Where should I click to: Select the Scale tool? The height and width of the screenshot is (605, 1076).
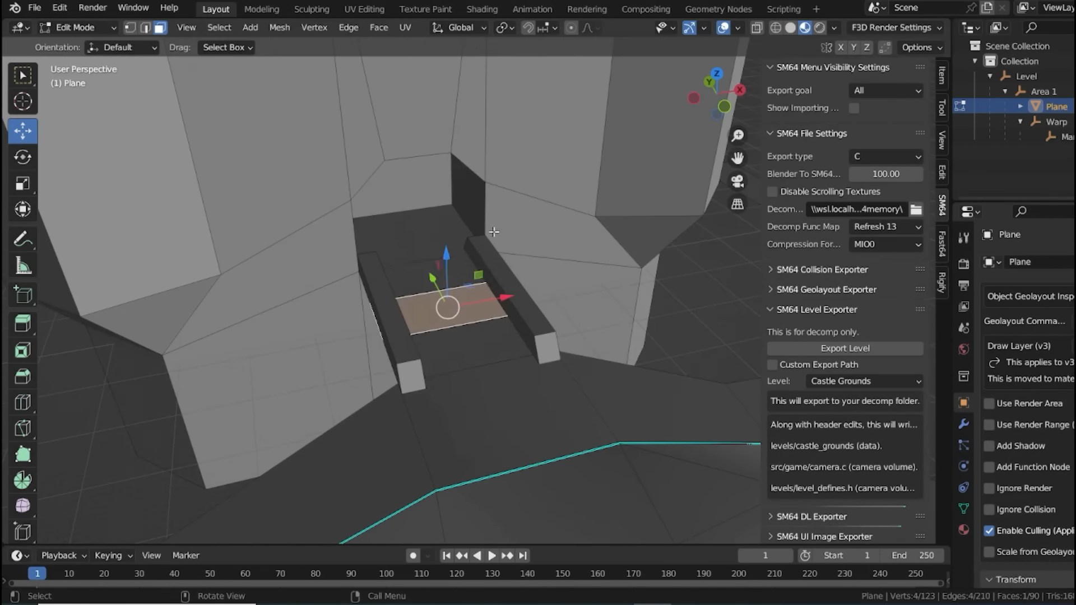point(22,184)
